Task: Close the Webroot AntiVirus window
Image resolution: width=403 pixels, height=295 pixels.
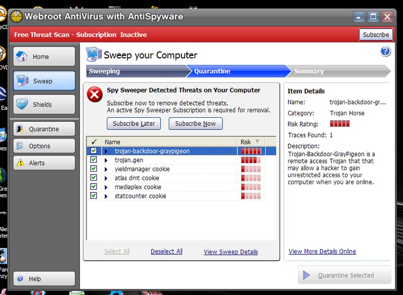Action: (387, 17)
